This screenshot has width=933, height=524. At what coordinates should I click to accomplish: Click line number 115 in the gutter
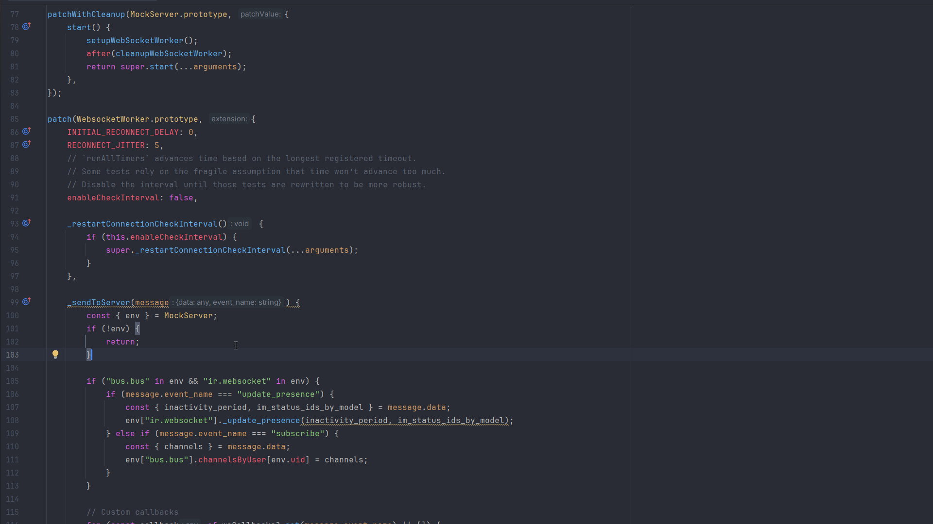click(x=13, y=512)
